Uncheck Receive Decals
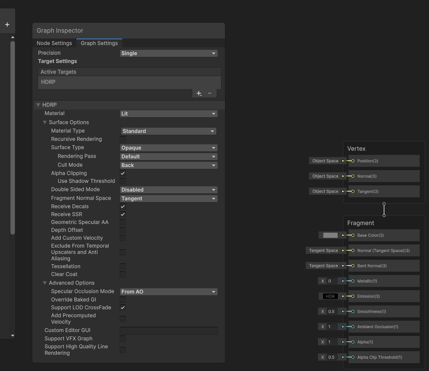This screenshot has width=429, height=371. (123, 206)
